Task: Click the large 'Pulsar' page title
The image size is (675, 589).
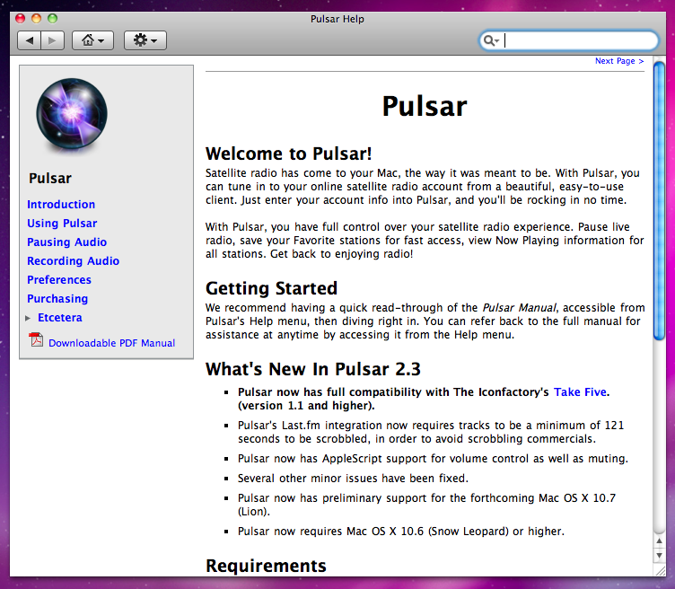Action: (425, 106)
